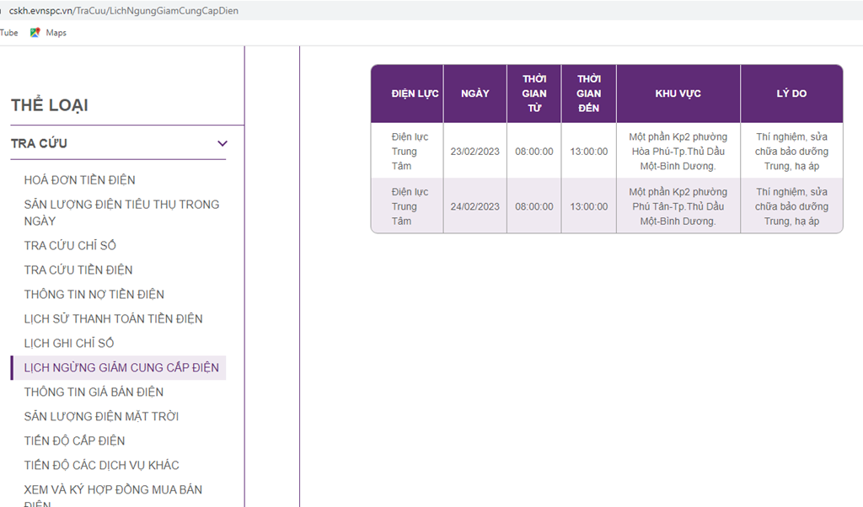Open SẢN LƯỢNG ĐIỆN TIÊU THỤ TRONG NGÀY
863x507 pixels.
tap(121, 212)
